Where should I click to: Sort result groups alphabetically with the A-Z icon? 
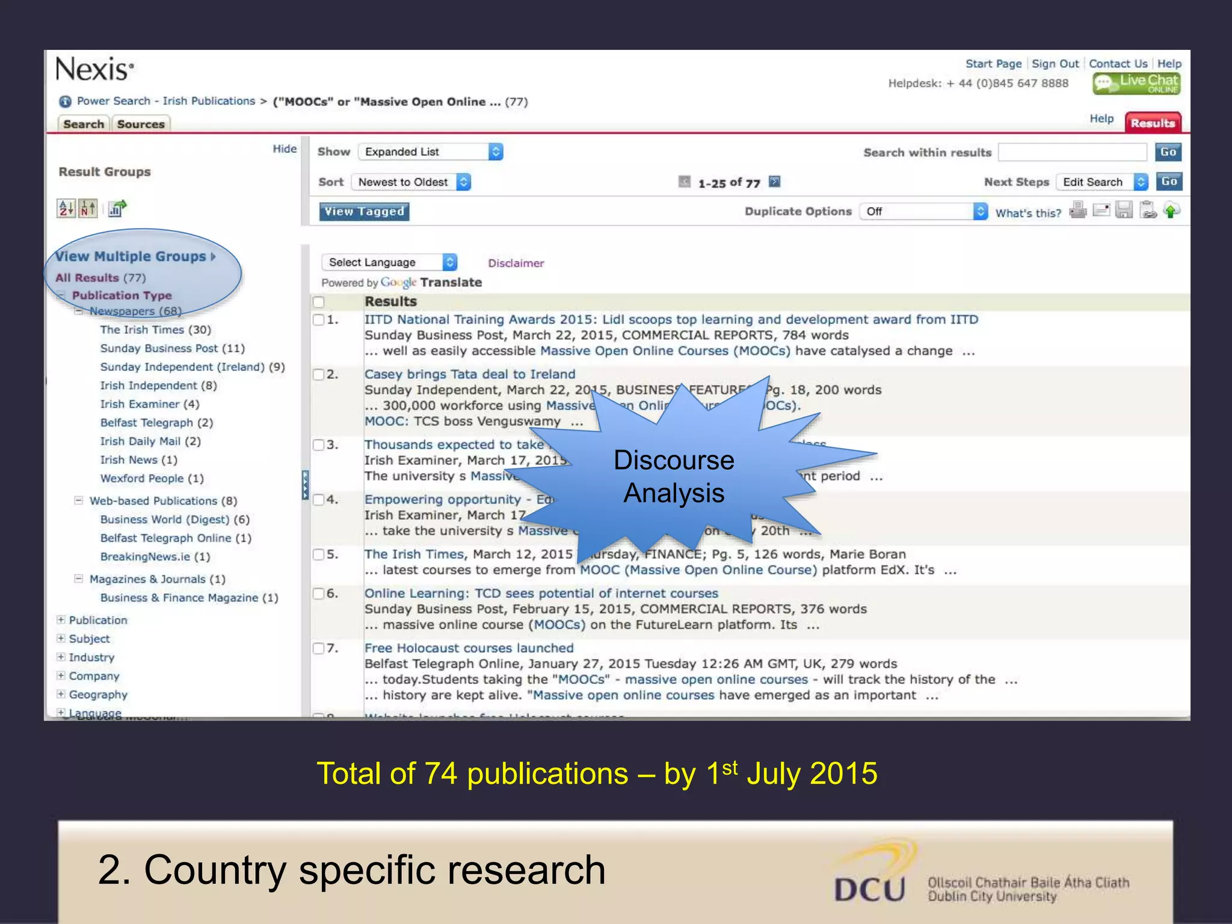coord(66,208)
